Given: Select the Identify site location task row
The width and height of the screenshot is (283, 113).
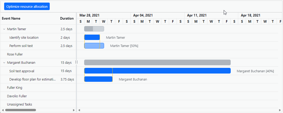Looking at the screenshot, I should click(x=24, y=38).
